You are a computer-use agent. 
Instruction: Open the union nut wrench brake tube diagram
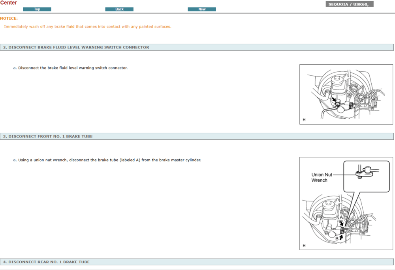click(x=346, y=203)
